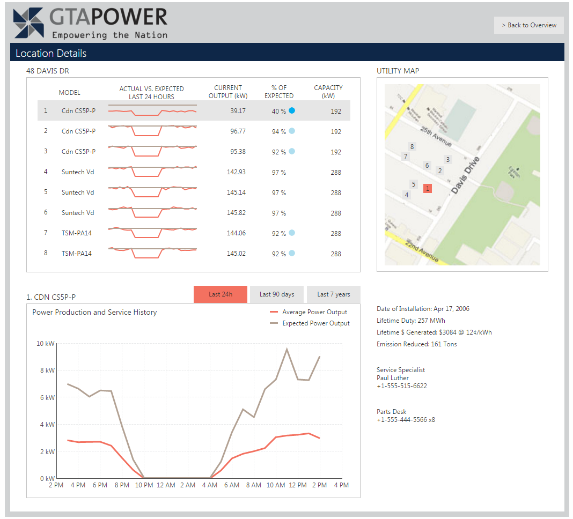This screenshot has height=519, width=573.
Task: Select map marker 6 on utility map
Action: [427, 166]
